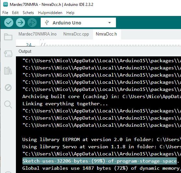Start debugging with the debugger icon
This screenshot has width=181, height=173.
click(32, 22)
